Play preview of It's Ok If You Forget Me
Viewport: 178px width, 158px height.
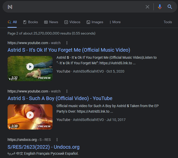pyautogui.click(x=30, y=67)
